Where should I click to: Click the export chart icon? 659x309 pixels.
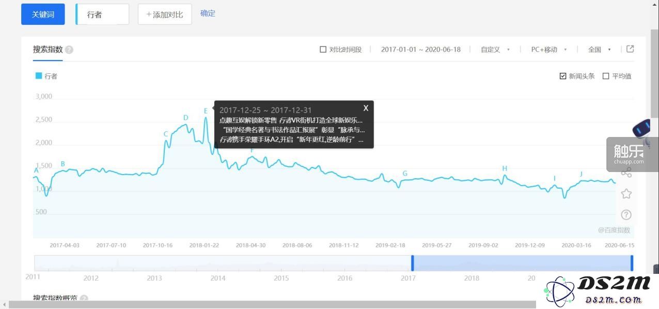click(630, 49)
